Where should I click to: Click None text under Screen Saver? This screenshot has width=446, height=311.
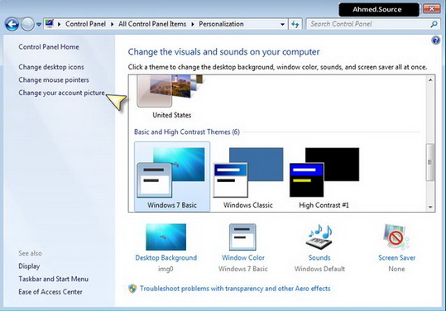pyautogui.click(x=396, y=269)
